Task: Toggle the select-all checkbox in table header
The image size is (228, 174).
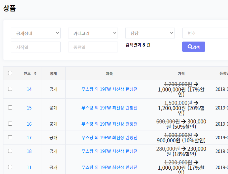Action: 10,73
